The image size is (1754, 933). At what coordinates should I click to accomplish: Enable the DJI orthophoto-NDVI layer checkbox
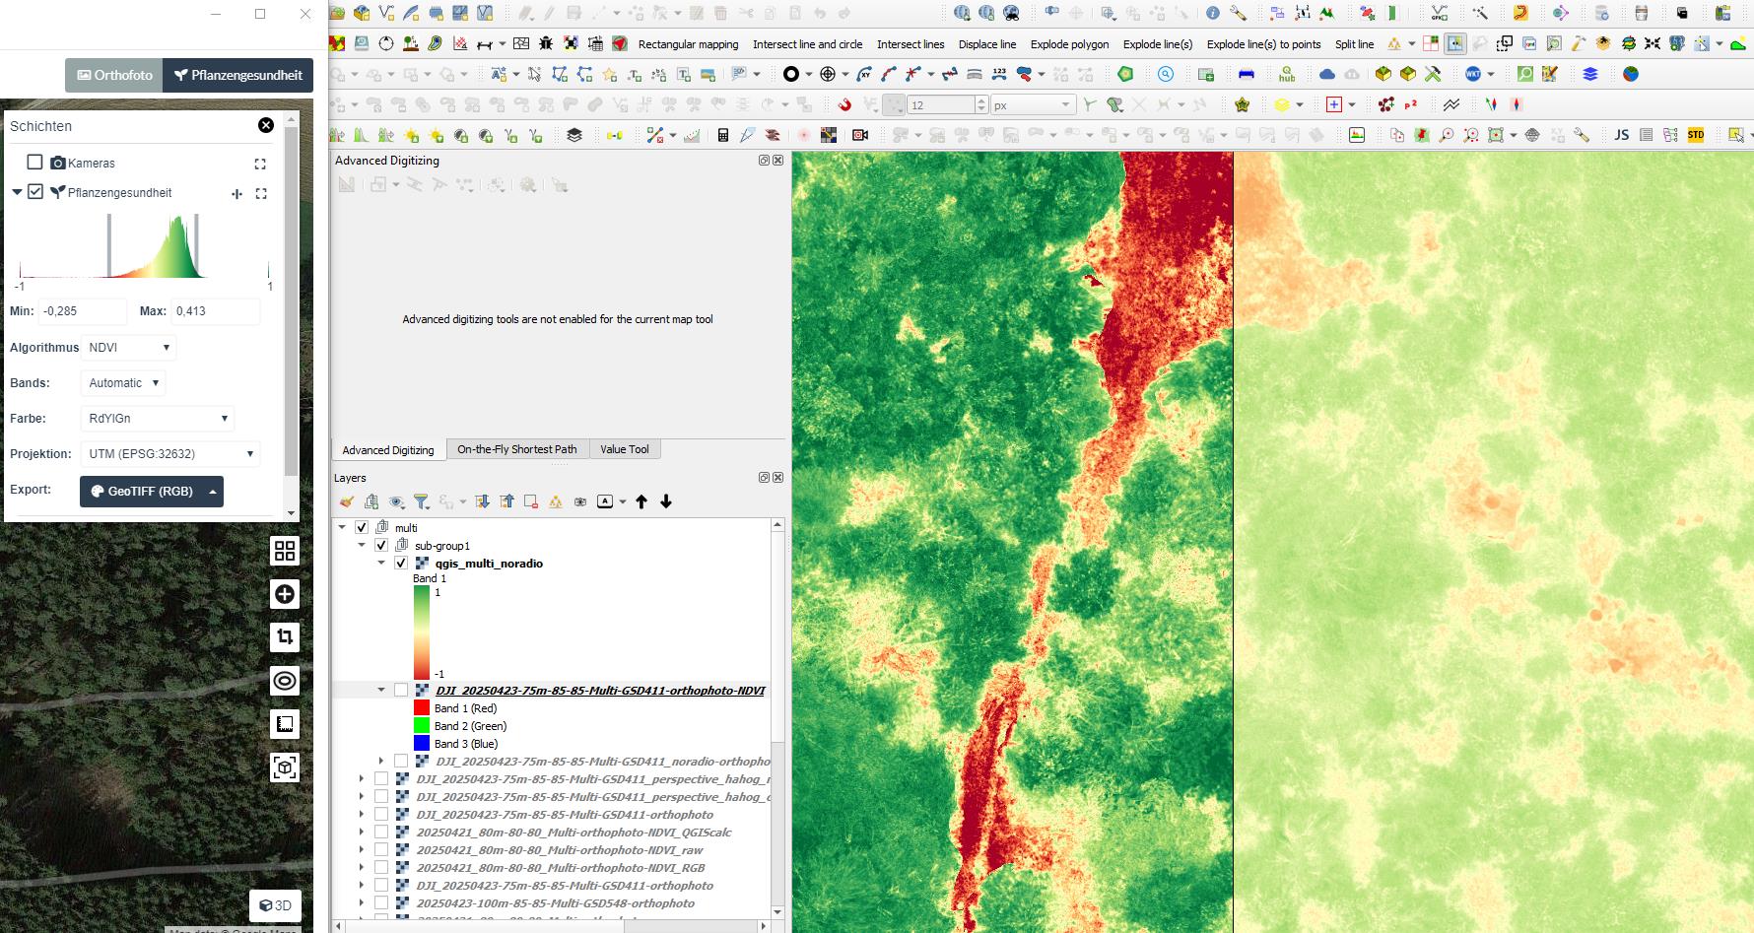(x=400, y=690)
